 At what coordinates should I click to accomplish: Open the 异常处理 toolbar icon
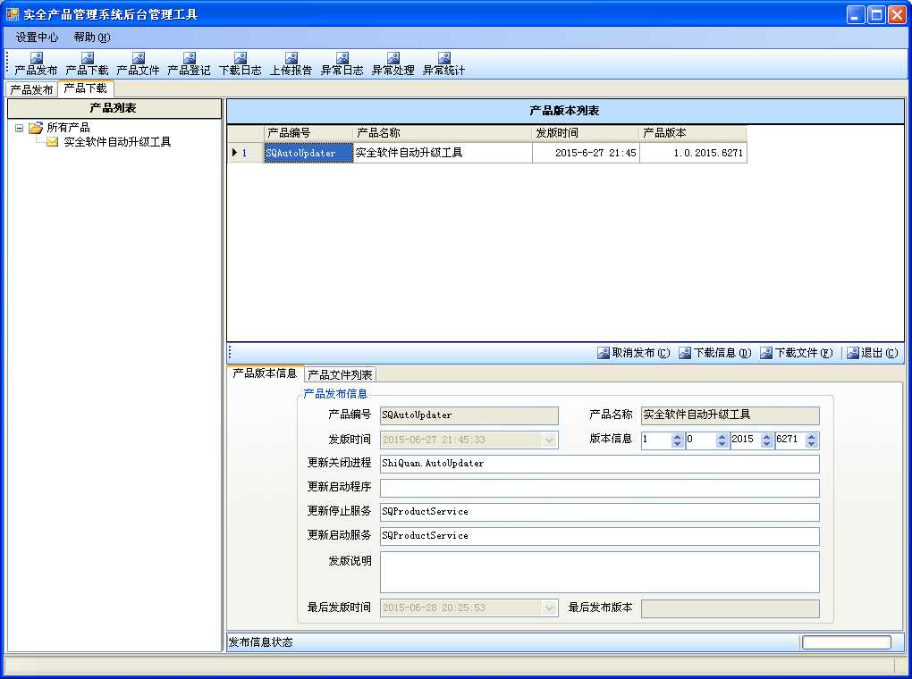(393, 64)
